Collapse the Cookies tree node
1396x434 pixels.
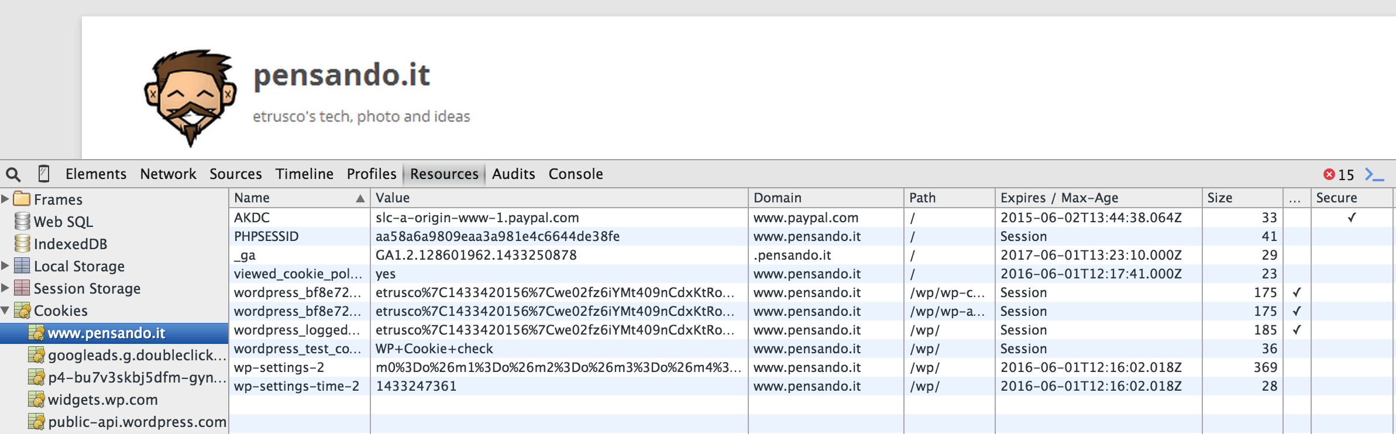5,311
